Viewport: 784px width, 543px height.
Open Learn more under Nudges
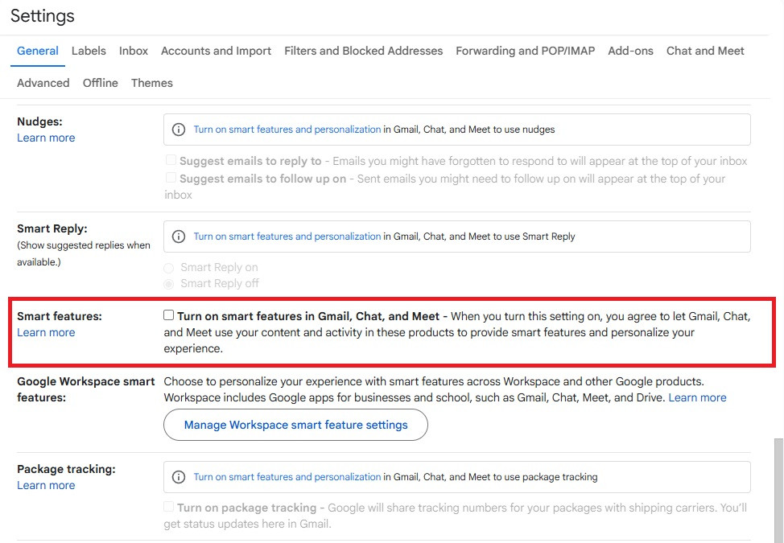[46, 138]
